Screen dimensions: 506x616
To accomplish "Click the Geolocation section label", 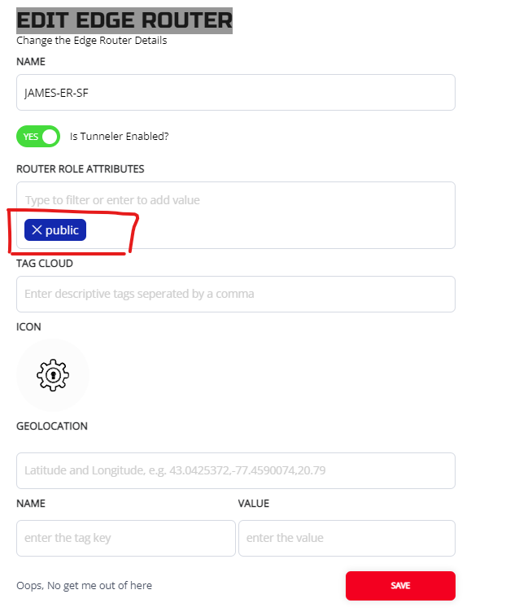I will tap(52, 426).
